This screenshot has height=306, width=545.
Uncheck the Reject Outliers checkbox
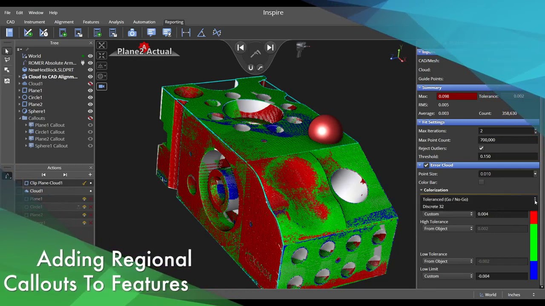481,148
